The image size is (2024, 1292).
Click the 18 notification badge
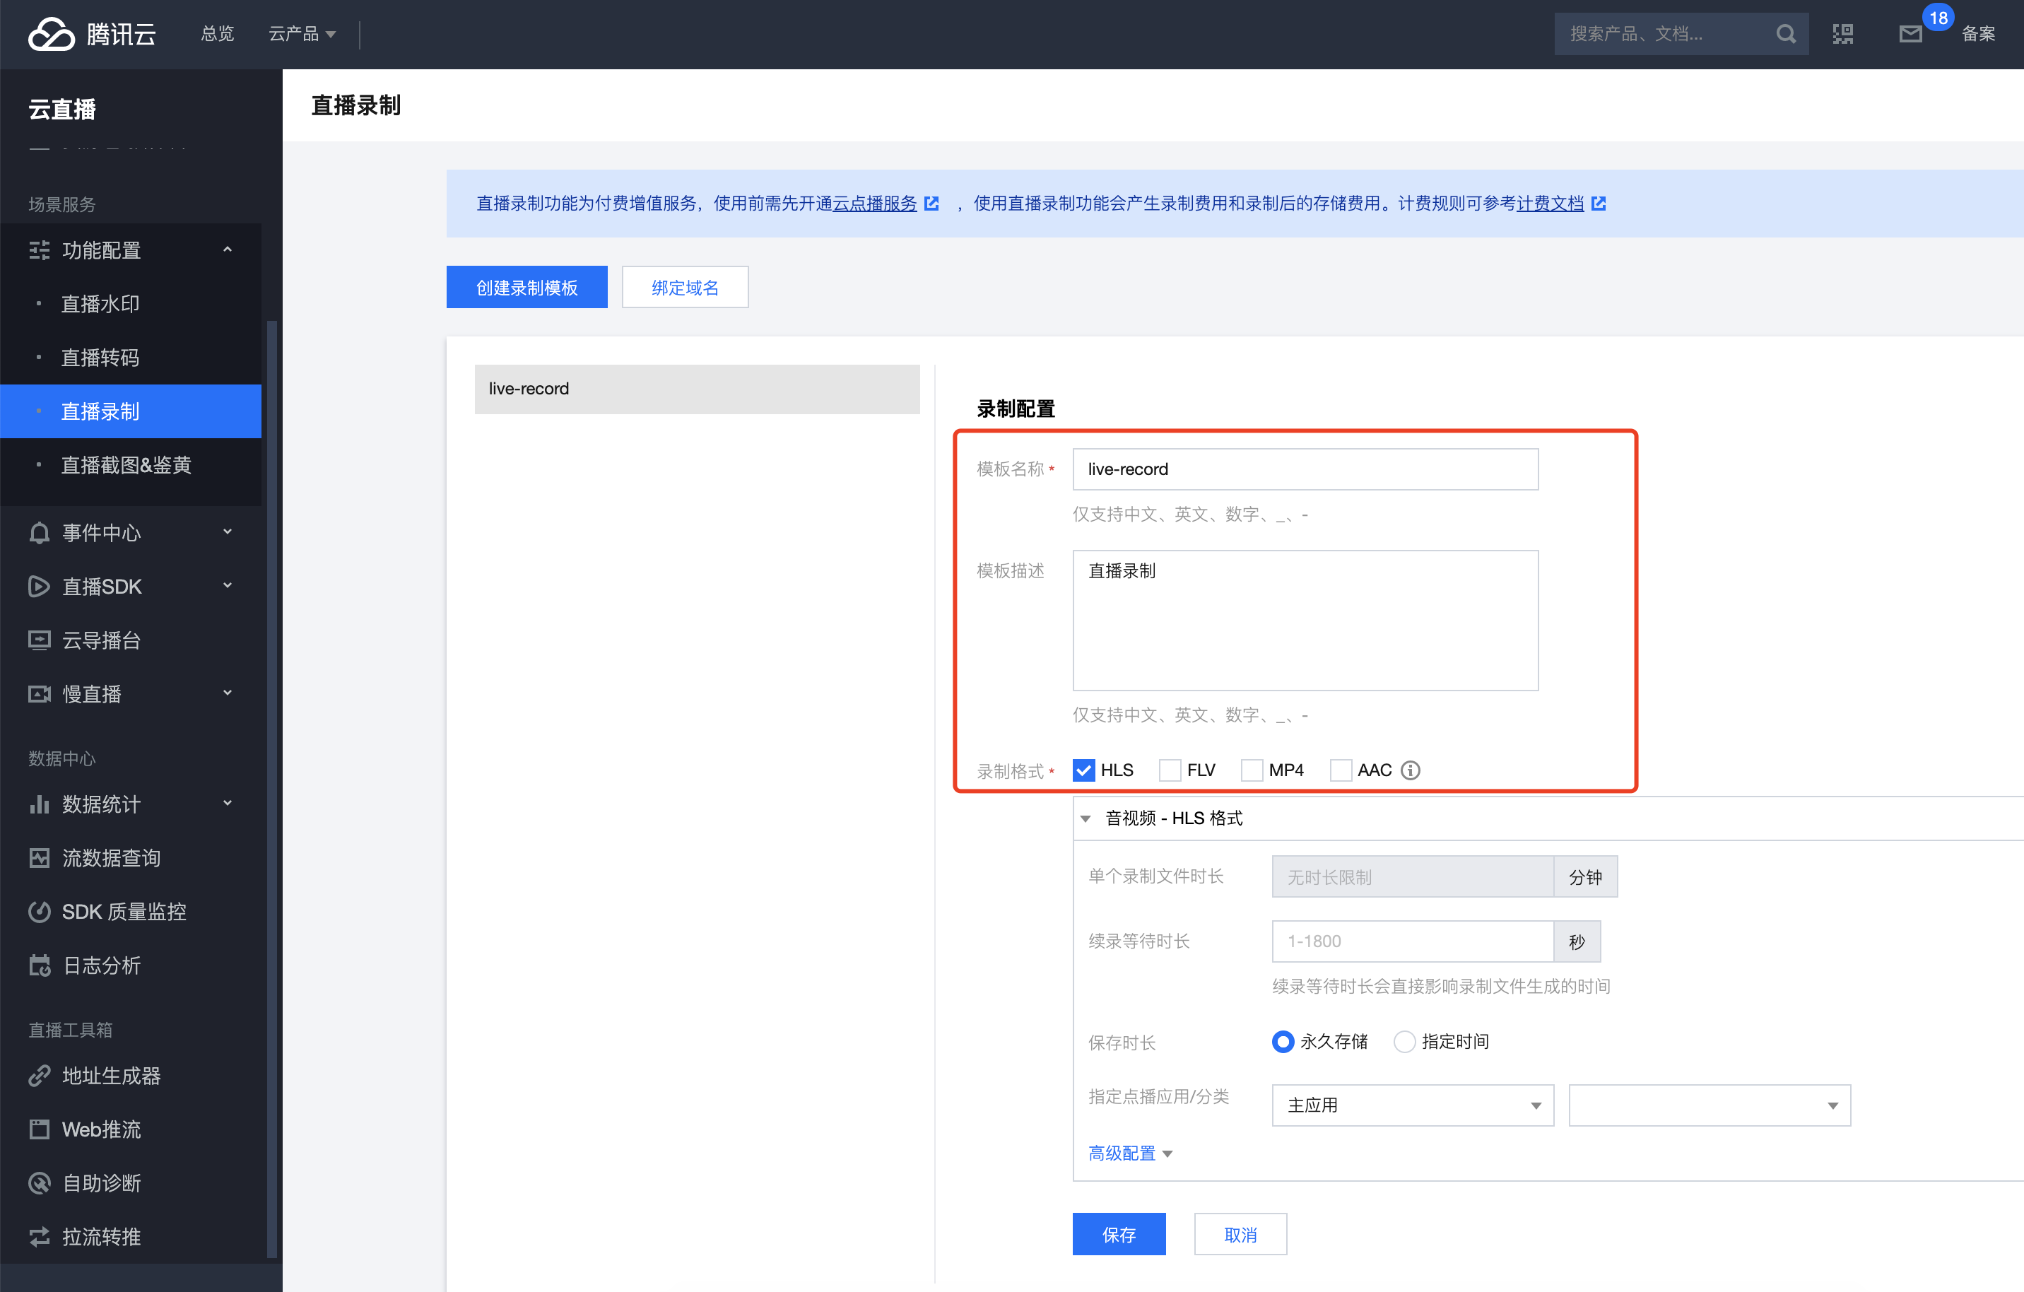(1938, 17)
